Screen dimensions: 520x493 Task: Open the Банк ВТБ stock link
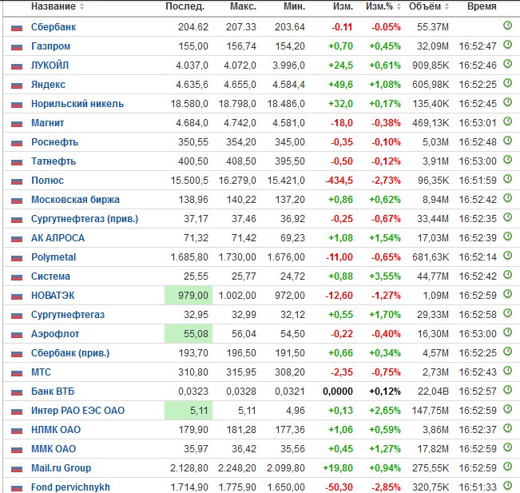pyautogui.click(x=53, y=392)
